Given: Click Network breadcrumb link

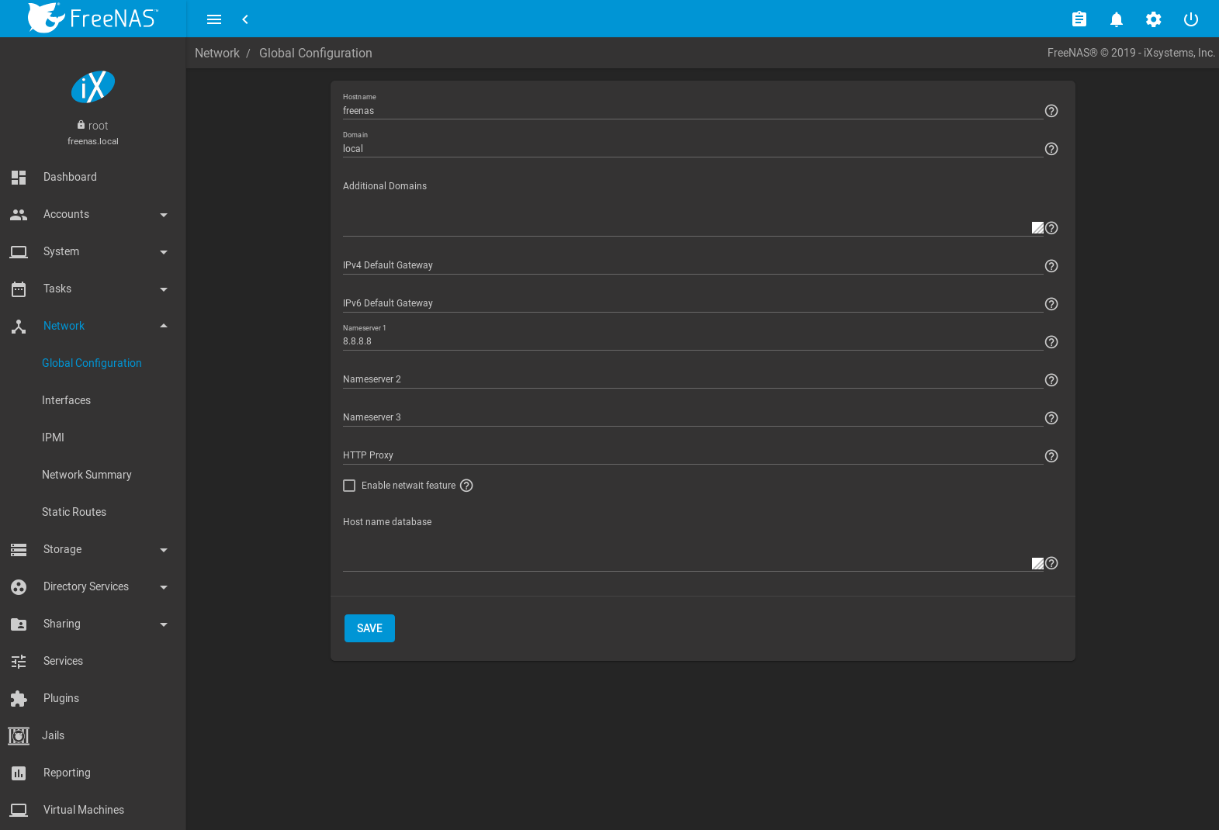Looking at the screenshot, I should (217, 53).
